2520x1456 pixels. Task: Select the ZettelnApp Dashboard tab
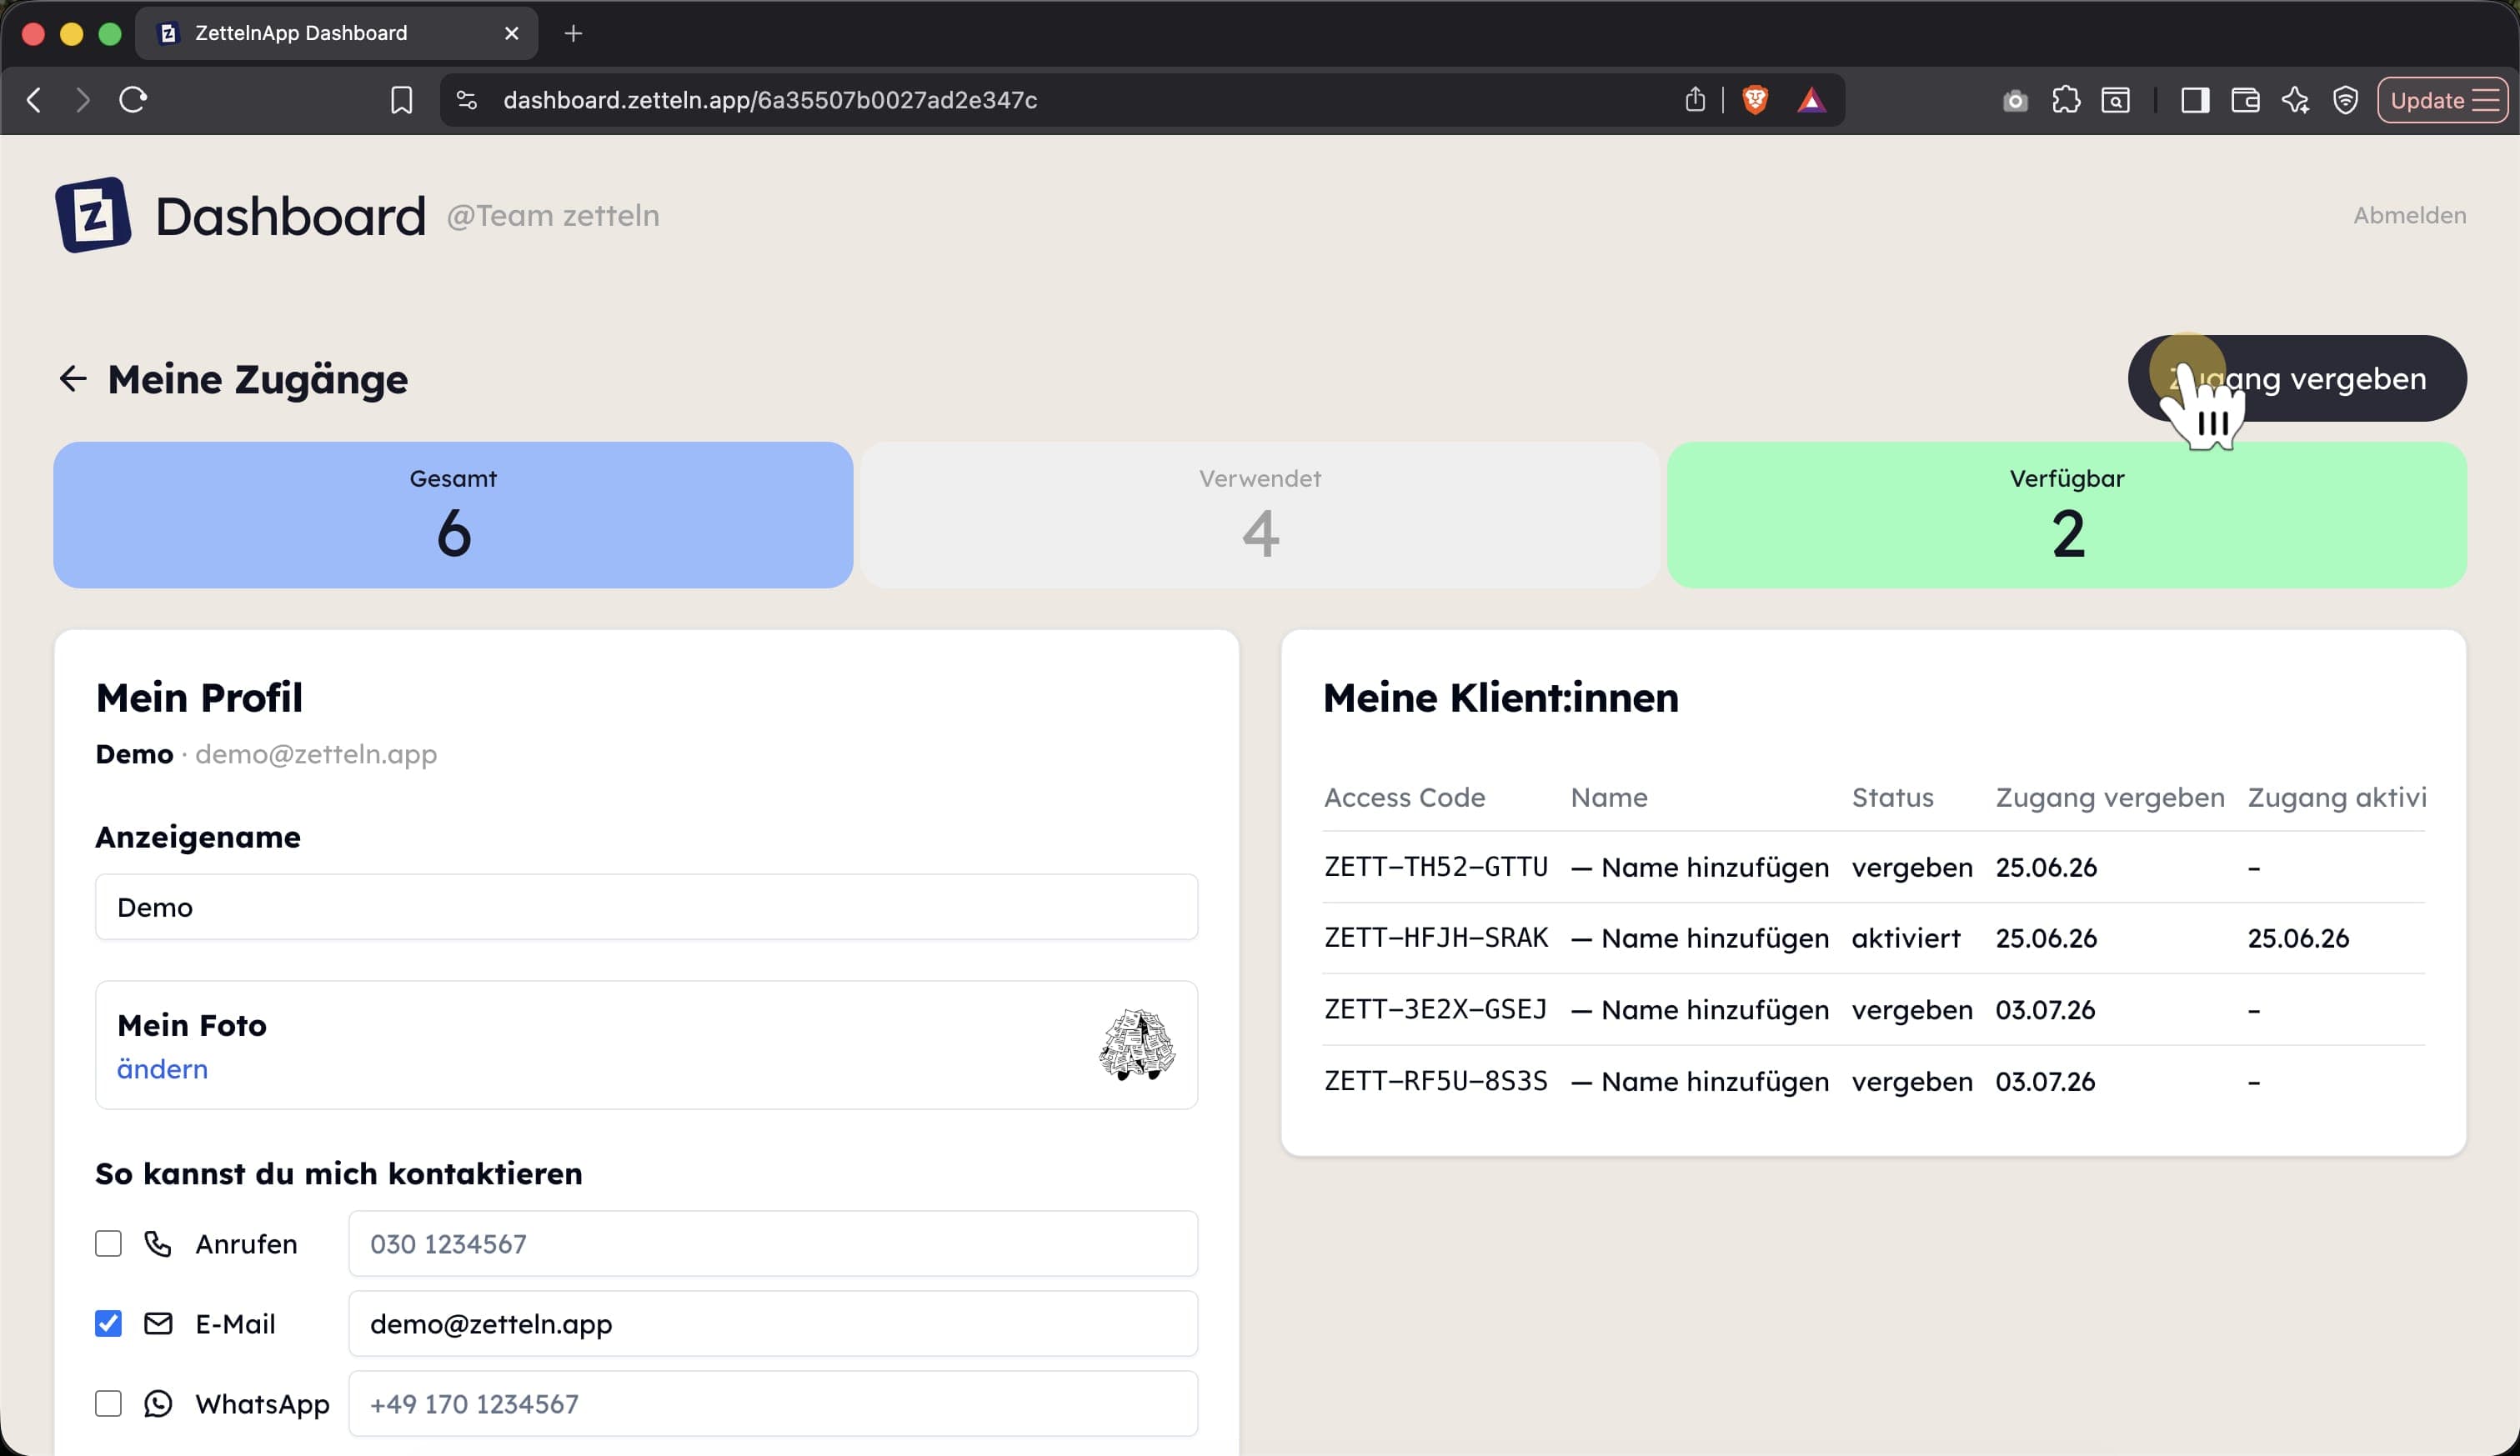337,33
